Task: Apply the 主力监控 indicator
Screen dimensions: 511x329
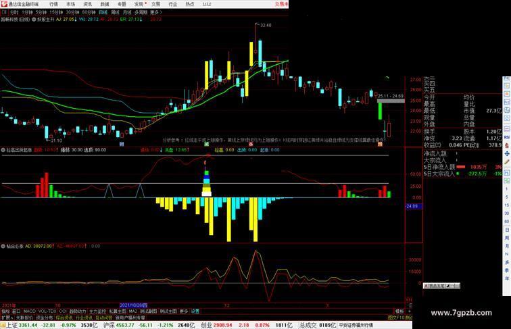Action: point(97,311)
